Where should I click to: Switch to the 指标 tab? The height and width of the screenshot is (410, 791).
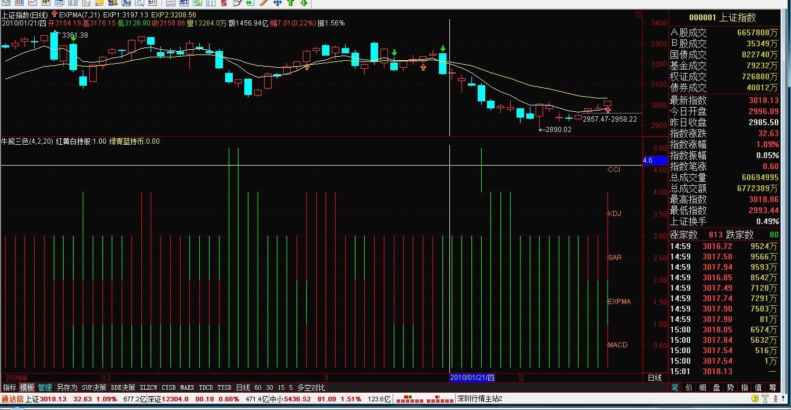click(10, 387)
